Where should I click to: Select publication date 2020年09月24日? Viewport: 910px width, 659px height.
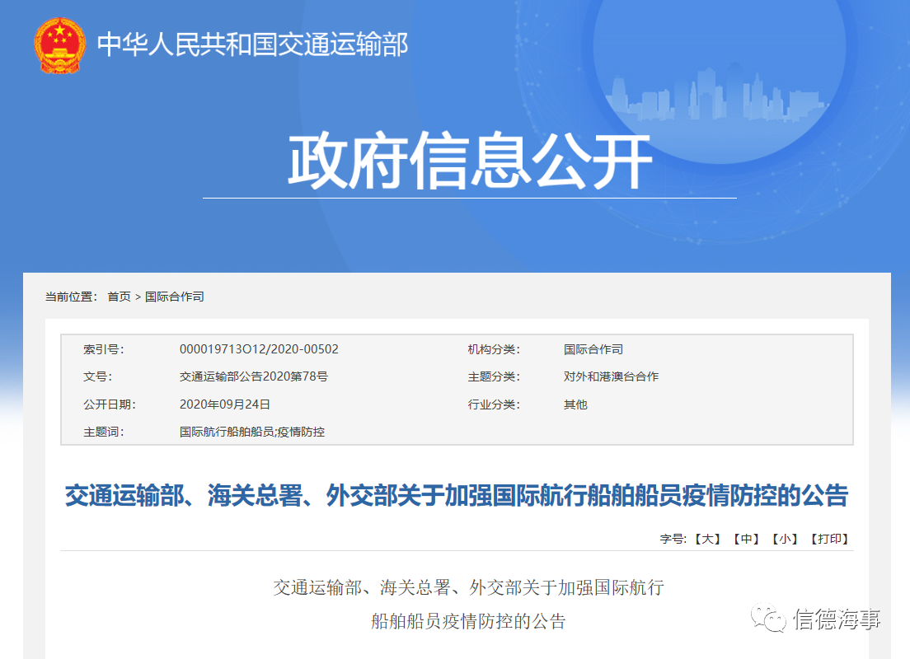[224, 404]
